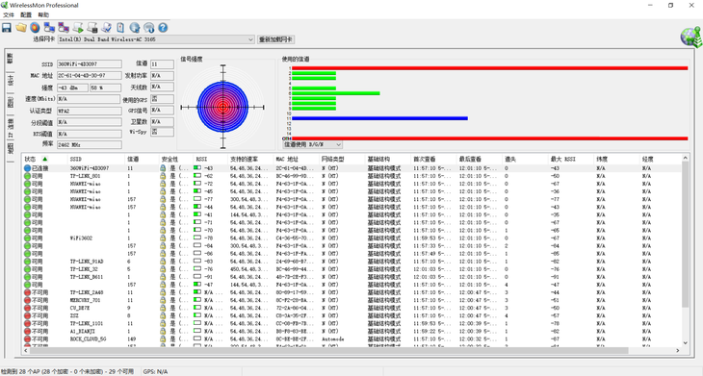703x376 pixels.
Task: Click the SSID field showing 360WiFi-4D3097
Action: point(90,64)
